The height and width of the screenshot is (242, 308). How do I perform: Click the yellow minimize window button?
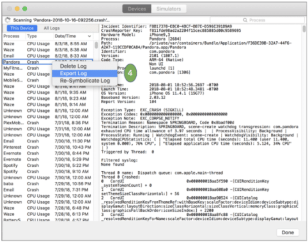16,9
